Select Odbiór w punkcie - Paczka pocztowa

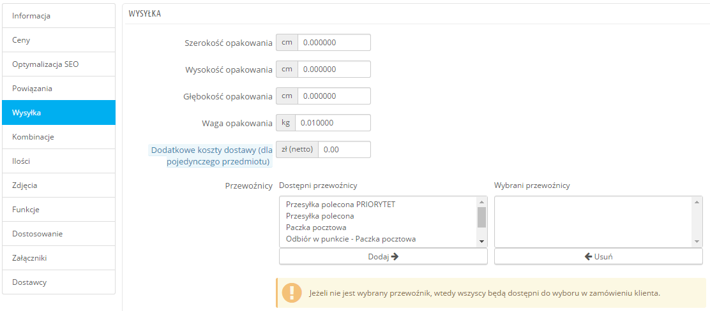pos(351,239)
